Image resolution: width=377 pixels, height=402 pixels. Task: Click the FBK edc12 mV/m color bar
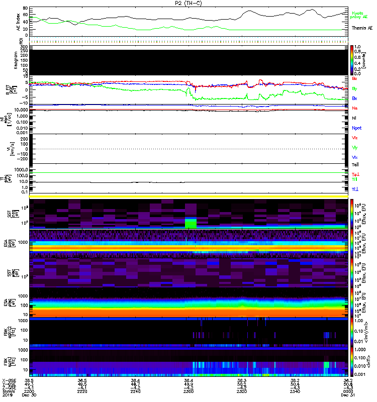[x=352, y=332]
